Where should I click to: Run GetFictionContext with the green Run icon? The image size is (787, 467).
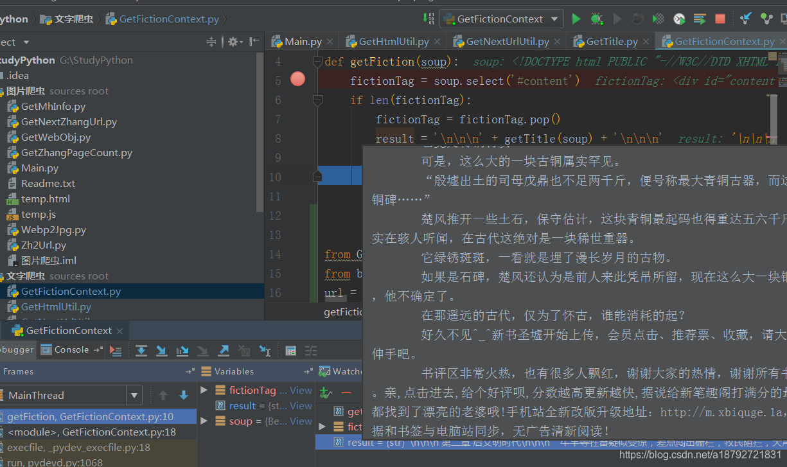576,19
